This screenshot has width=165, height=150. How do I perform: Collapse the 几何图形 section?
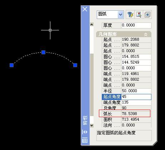(146, 35)
